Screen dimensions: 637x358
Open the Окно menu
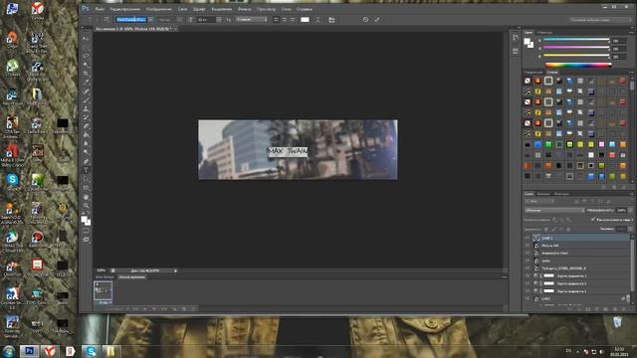286,9
